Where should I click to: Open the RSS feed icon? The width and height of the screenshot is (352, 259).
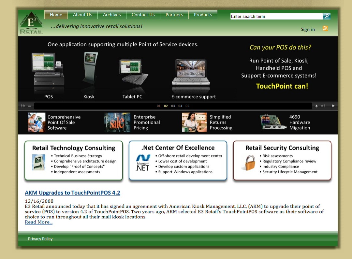click(325, 29)
